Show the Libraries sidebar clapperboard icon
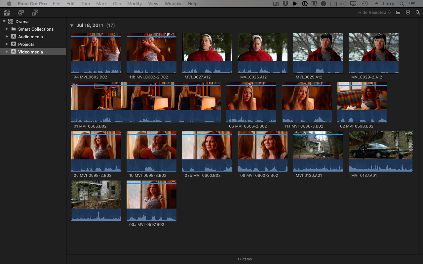 (x=7, y=13)
